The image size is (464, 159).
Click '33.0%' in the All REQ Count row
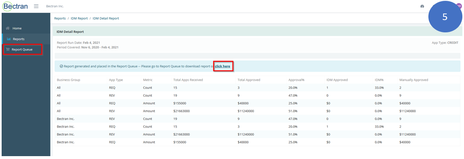[379, 88]
